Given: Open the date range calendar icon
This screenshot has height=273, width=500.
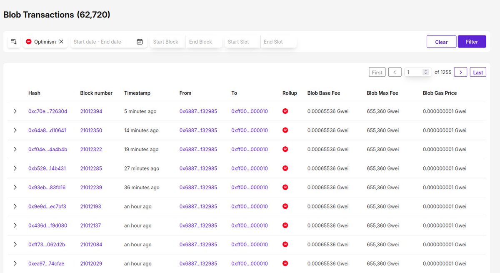Looking at the screenshot, I should 140,42.
